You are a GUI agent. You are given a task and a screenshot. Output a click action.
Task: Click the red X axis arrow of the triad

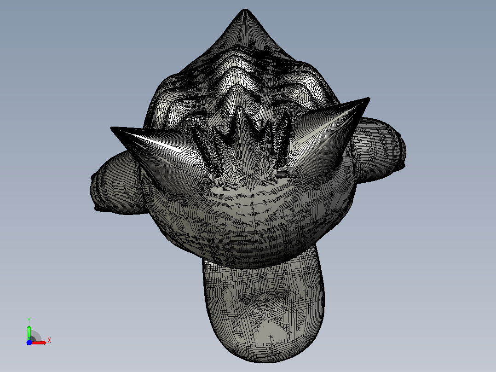tap(39, 343)
